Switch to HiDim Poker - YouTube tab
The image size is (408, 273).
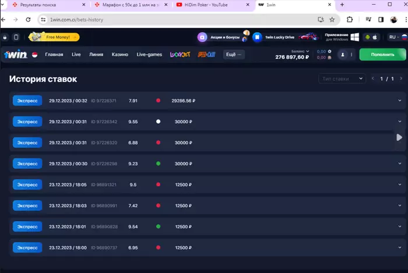[213, 5]
